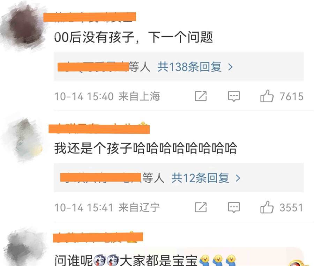314x266 pixels.
Task: Open third commenter's dark blurred avatar
Action: (25, 248)
